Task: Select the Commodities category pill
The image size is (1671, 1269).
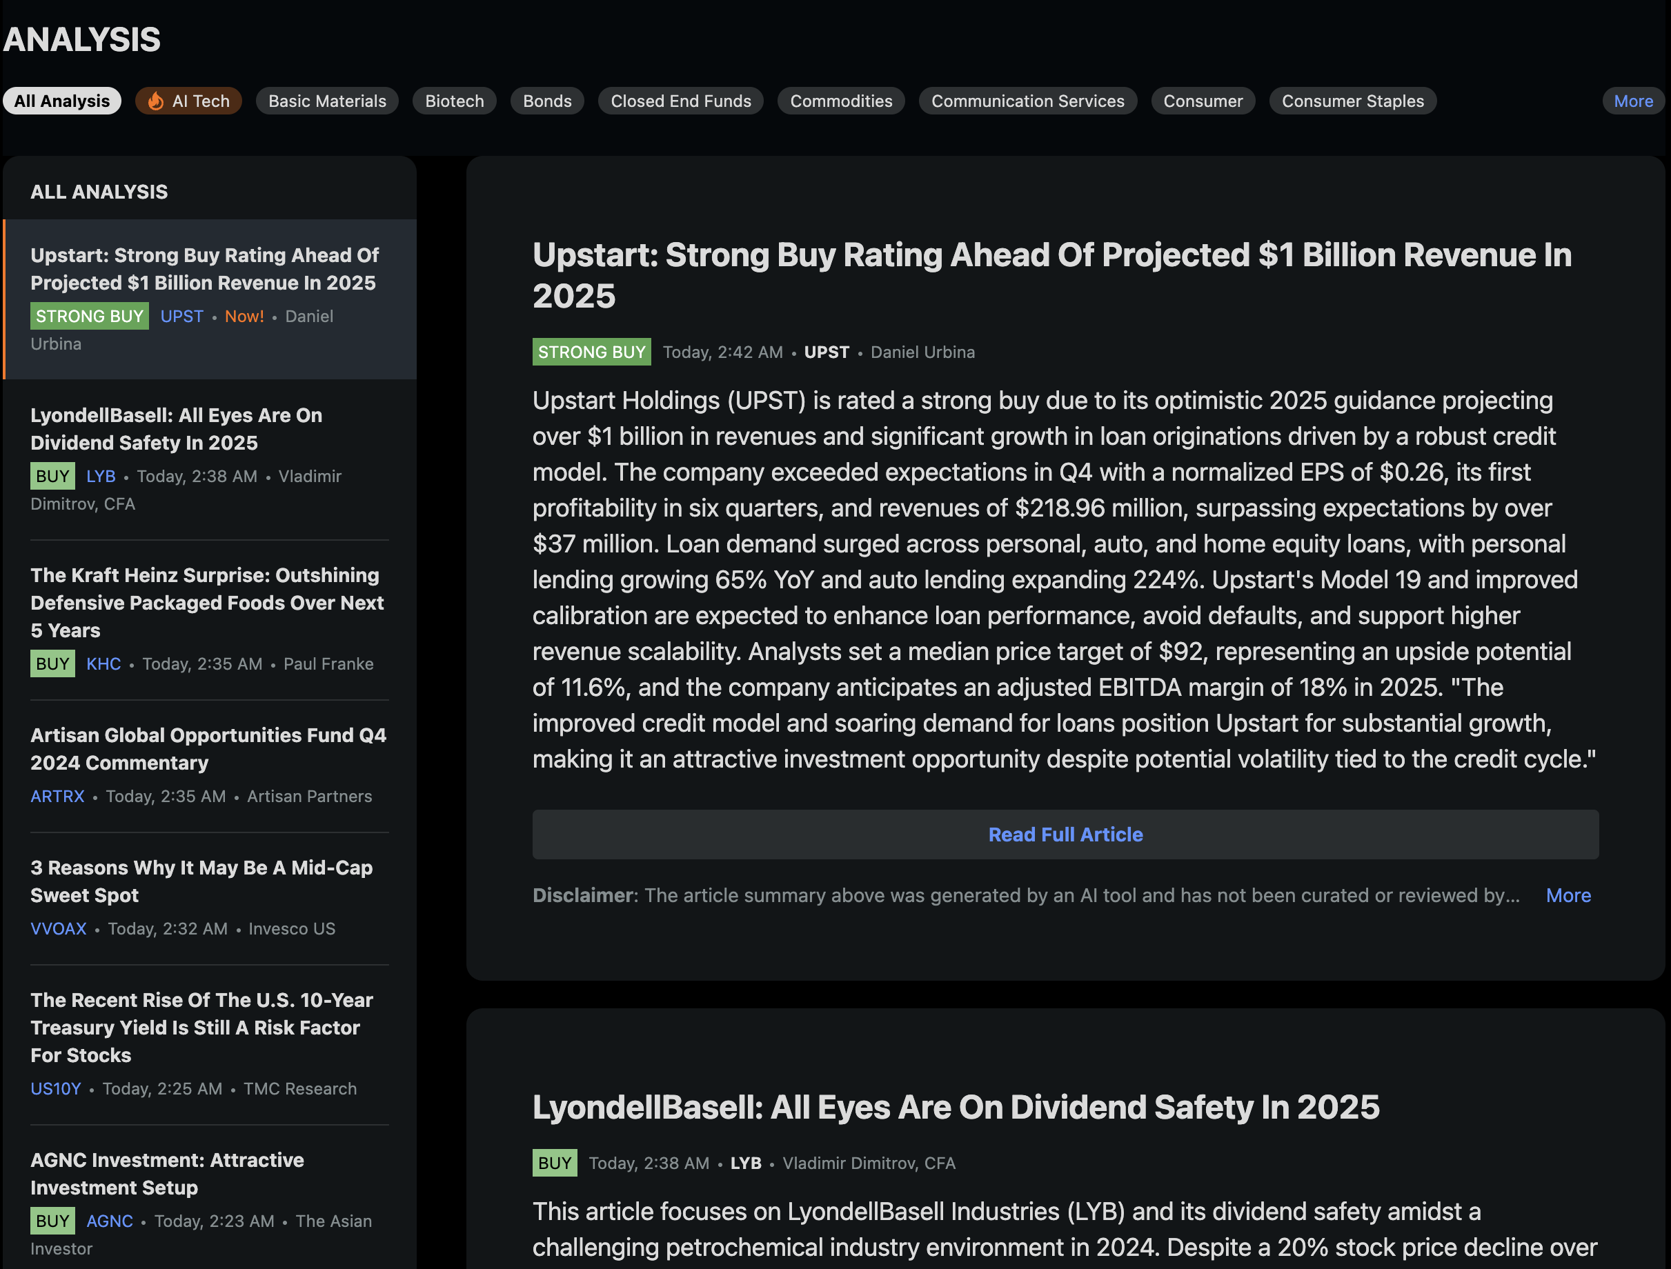Action: (x=841, y=101)
